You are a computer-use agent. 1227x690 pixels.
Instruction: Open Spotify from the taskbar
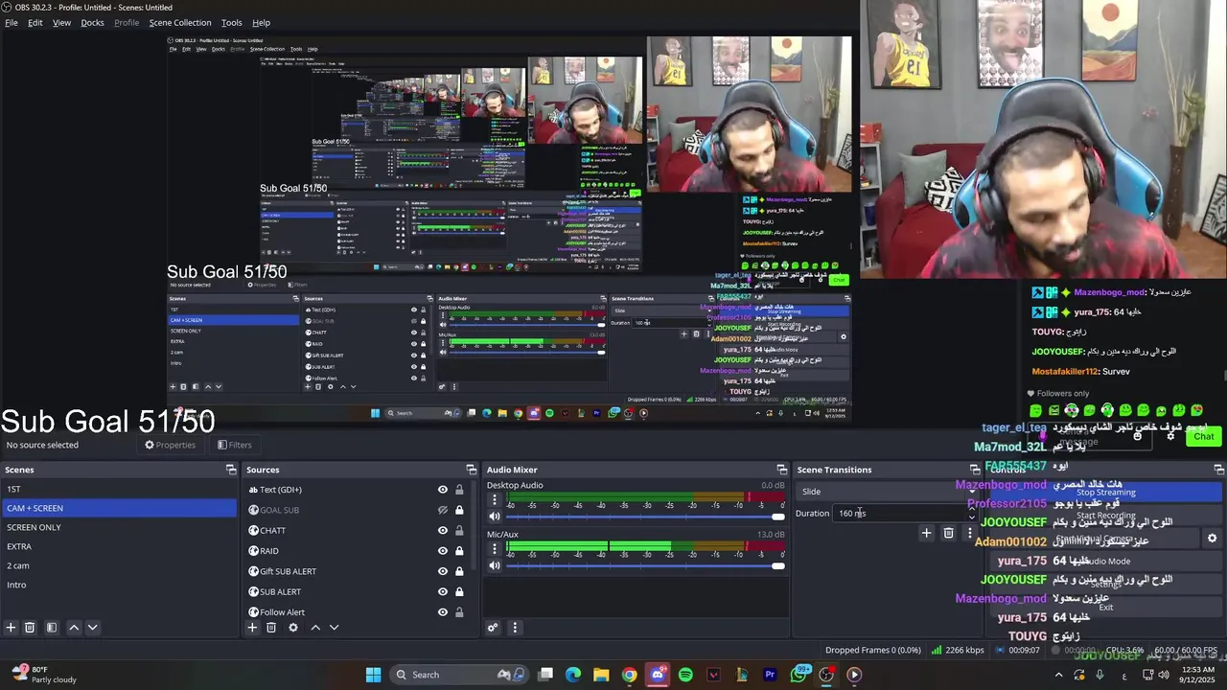tap(685, 675)
